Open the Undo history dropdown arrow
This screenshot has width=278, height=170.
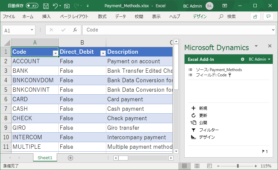(x=60, y=6)
